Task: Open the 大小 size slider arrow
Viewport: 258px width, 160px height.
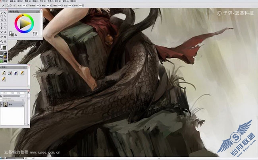Action: [27, 6]
